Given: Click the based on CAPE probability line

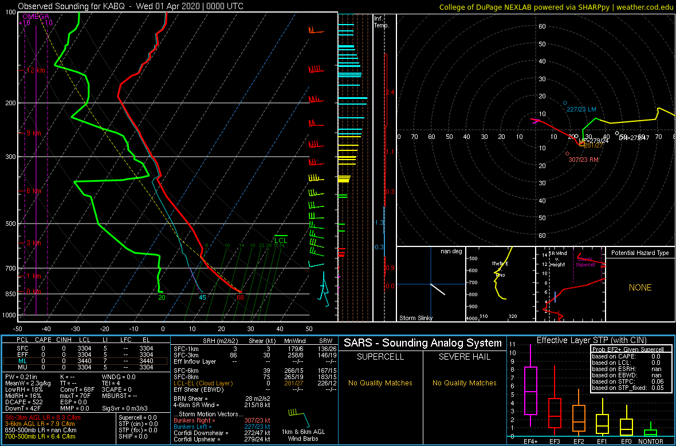Looking at the screenshot, I should [627, 355].
